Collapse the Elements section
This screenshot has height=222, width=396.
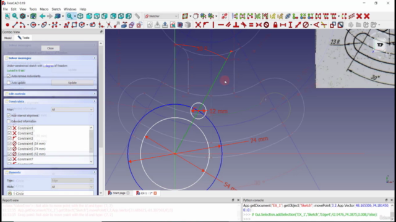(95, 173)
